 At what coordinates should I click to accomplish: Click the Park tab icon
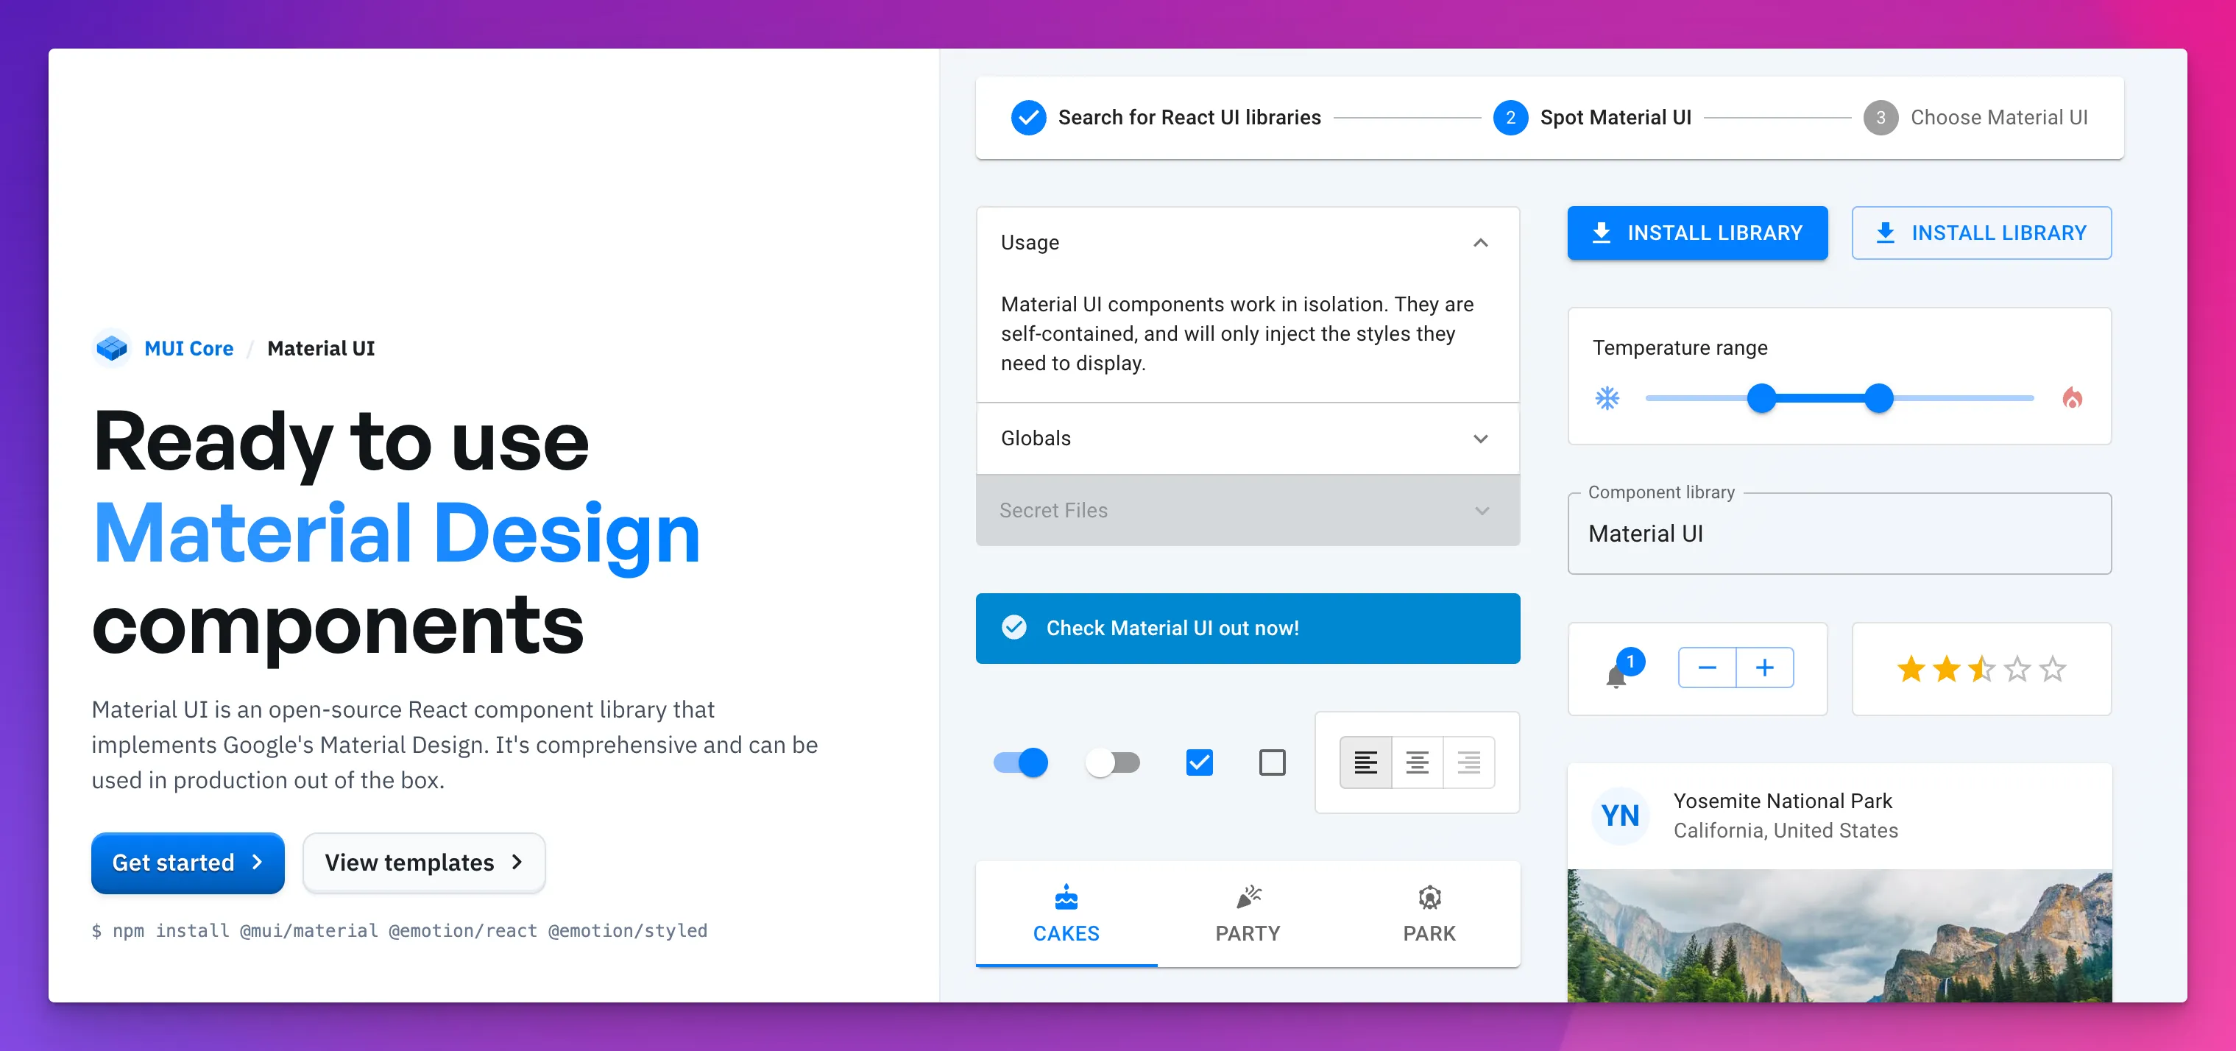(1429, 896)
